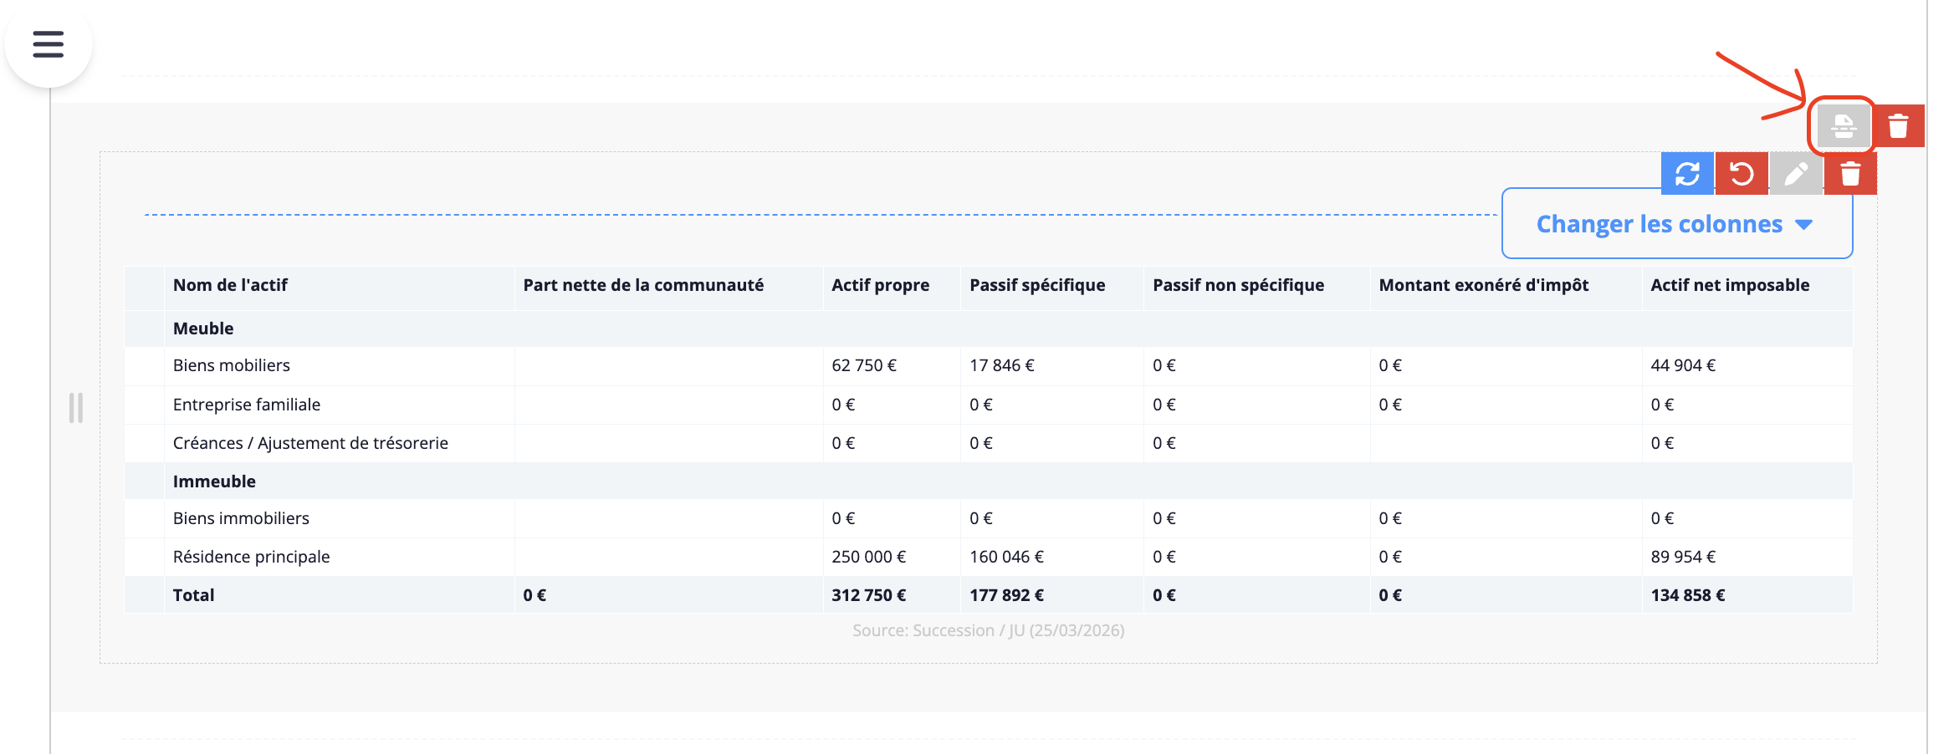
Task: Click the Biens mobiliers row label
Action: tap(232, 365)
